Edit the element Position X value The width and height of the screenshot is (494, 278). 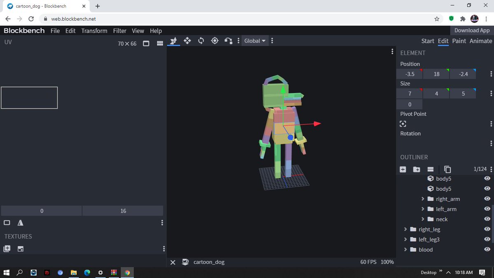tap(409, 74)
